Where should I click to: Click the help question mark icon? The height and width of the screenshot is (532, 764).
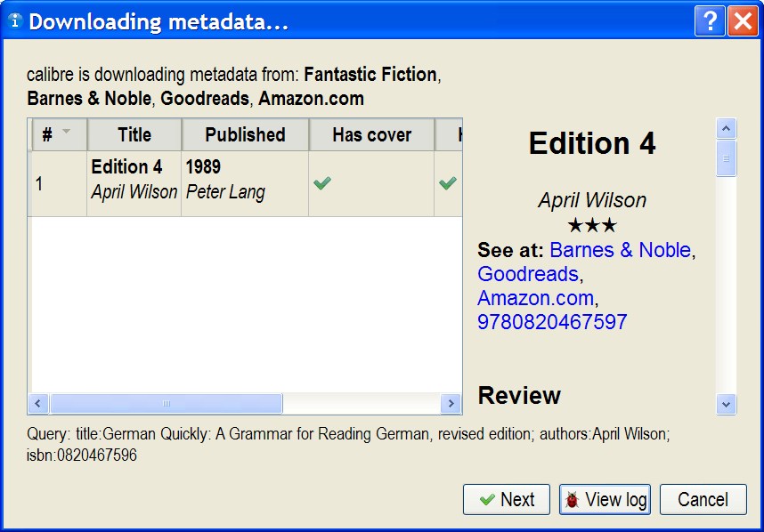(x=710, y=21)
